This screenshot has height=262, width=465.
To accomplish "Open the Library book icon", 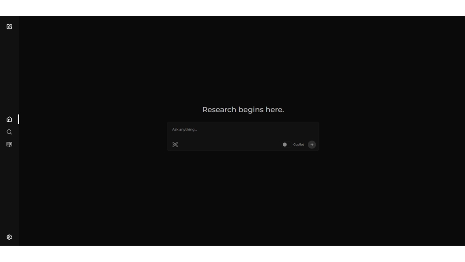I will coord(9,145).
